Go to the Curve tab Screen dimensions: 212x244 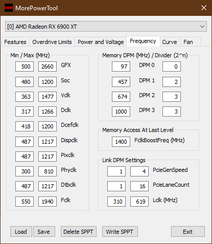170,42
